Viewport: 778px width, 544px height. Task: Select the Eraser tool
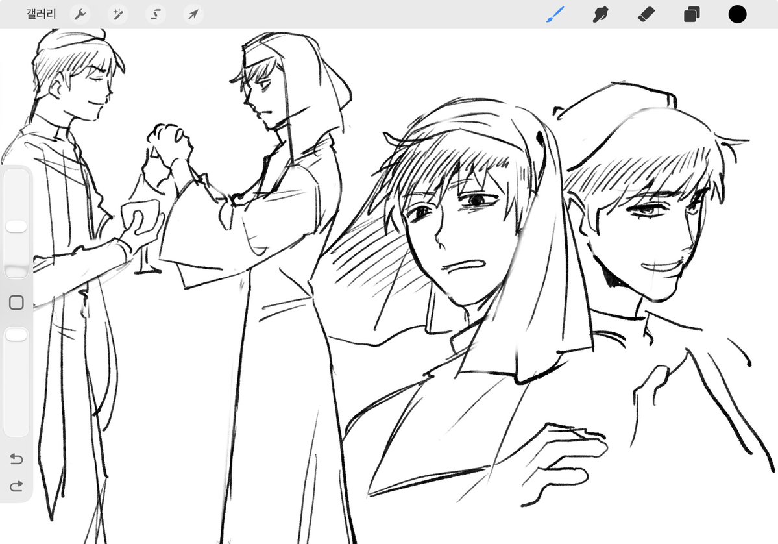click(646, 14)
